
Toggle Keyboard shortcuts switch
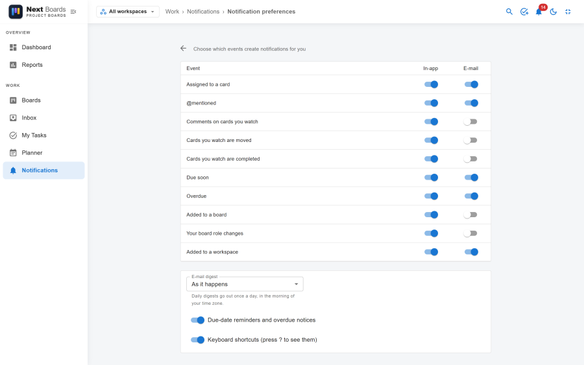coord(197,340)
